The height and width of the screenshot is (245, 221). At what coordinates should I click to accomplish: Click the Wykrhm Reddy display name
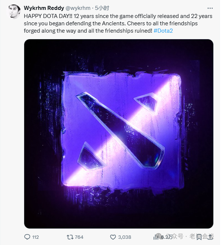[x=44, y=8]
